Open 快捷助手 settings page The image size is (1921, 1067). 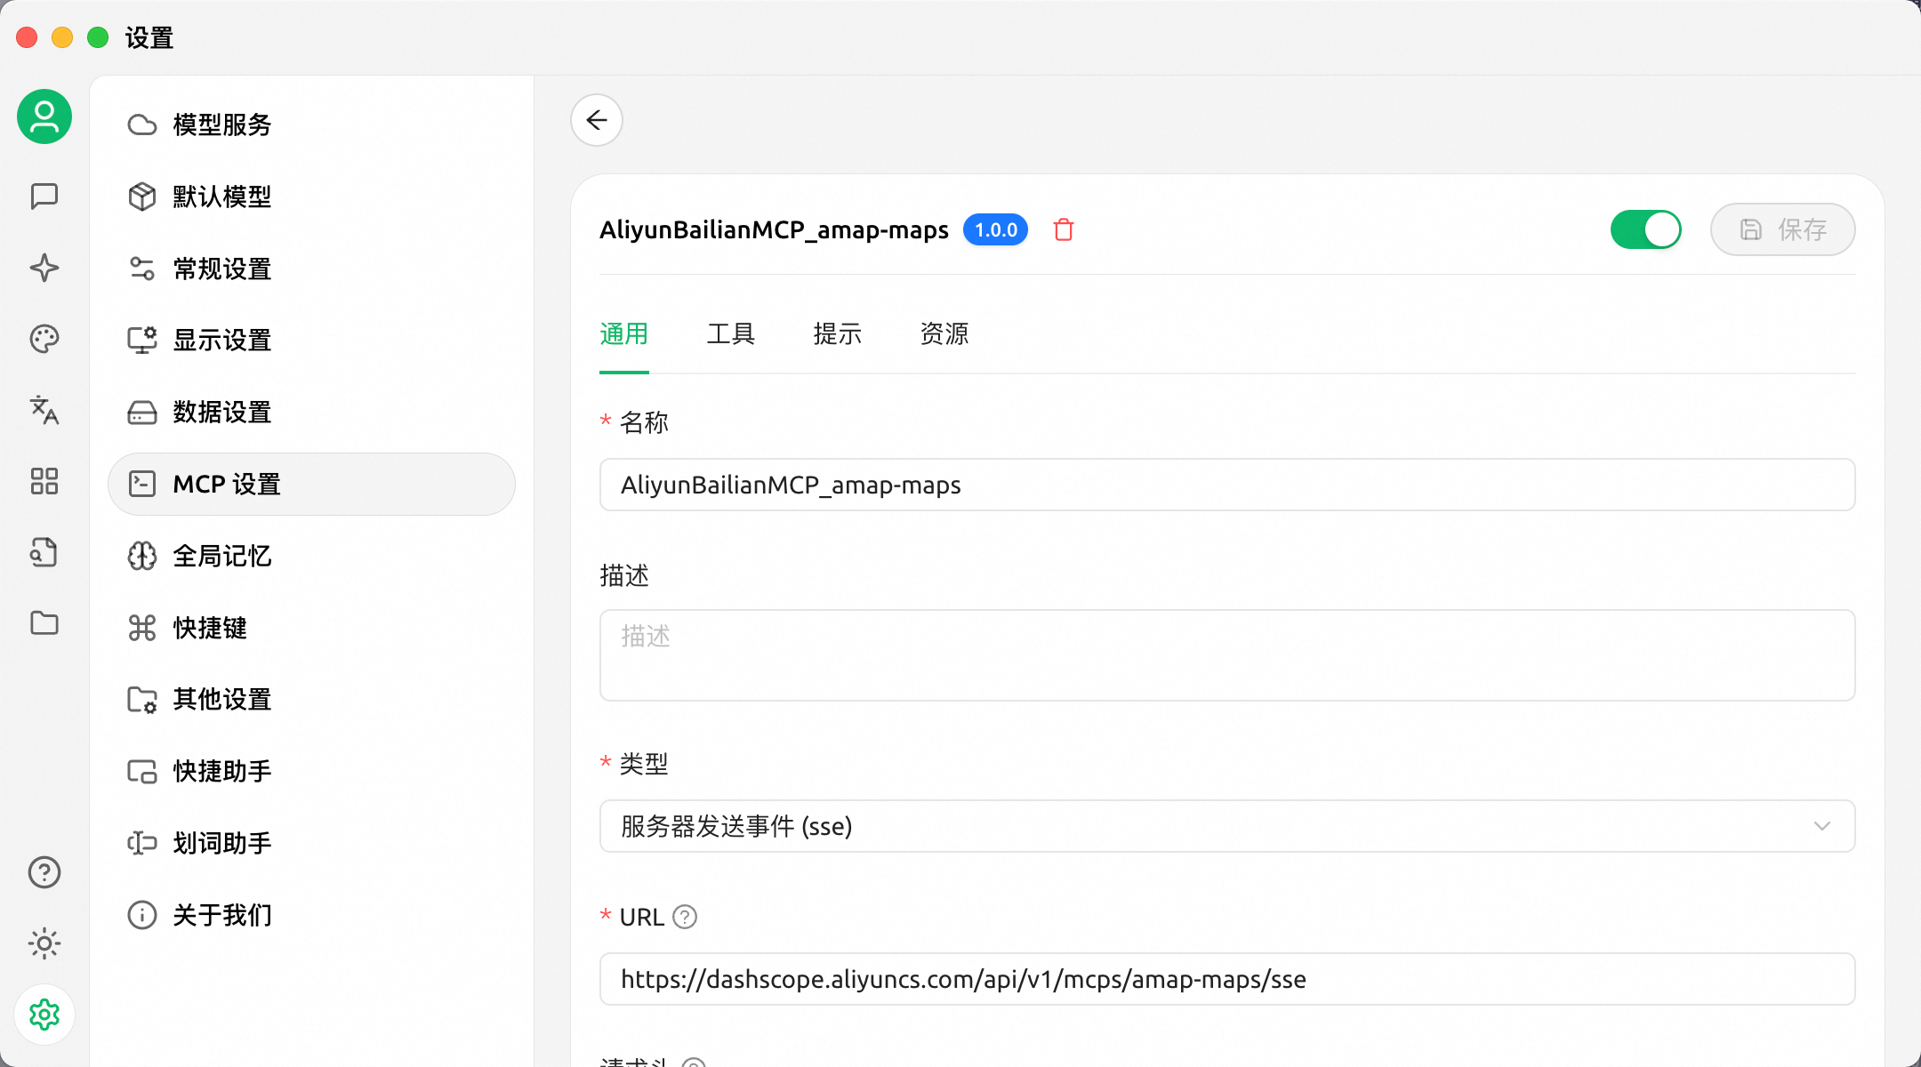click(x=311, y=771)
